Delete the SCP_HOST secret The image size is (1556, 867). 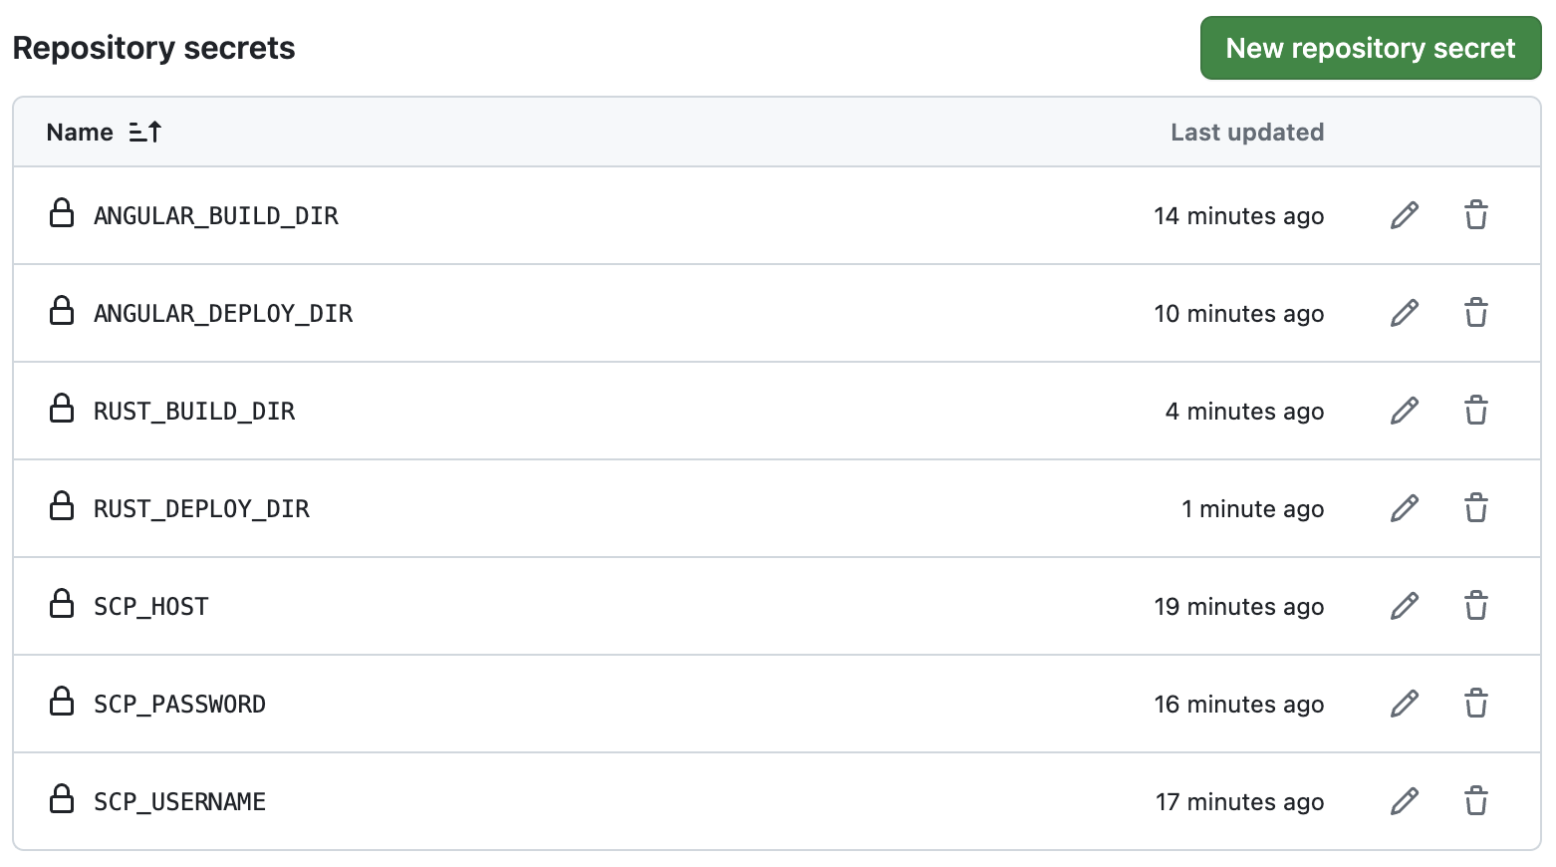click(1475, 606)
